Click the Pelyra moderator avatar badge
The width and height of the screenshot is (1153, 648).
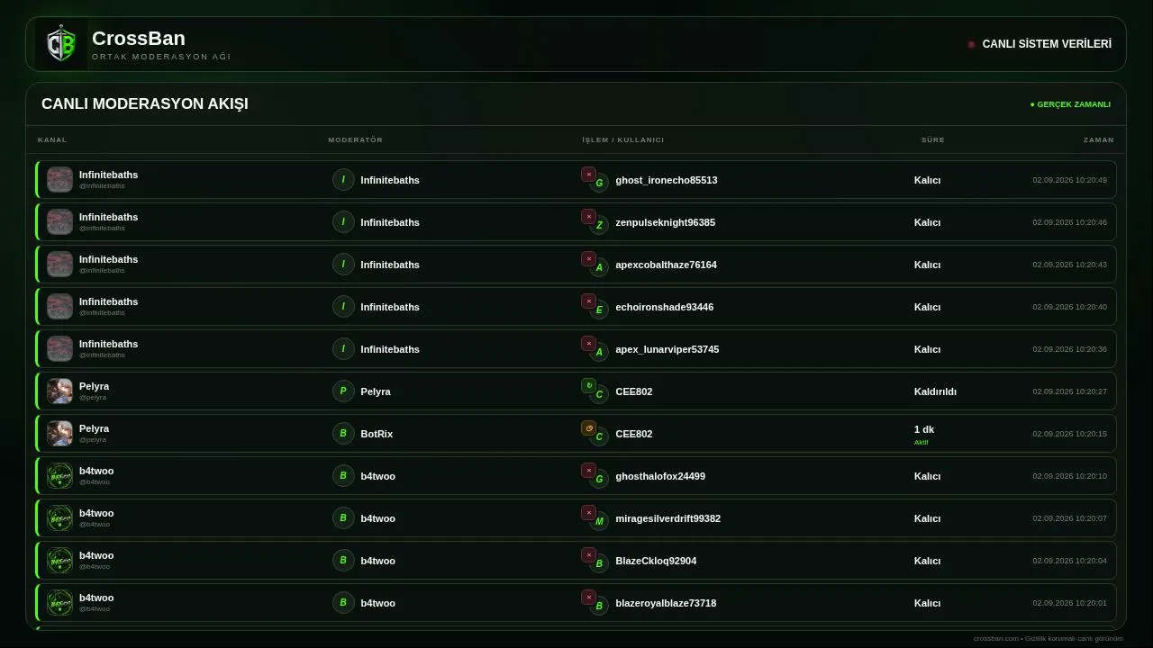click(x=343, y=391)
